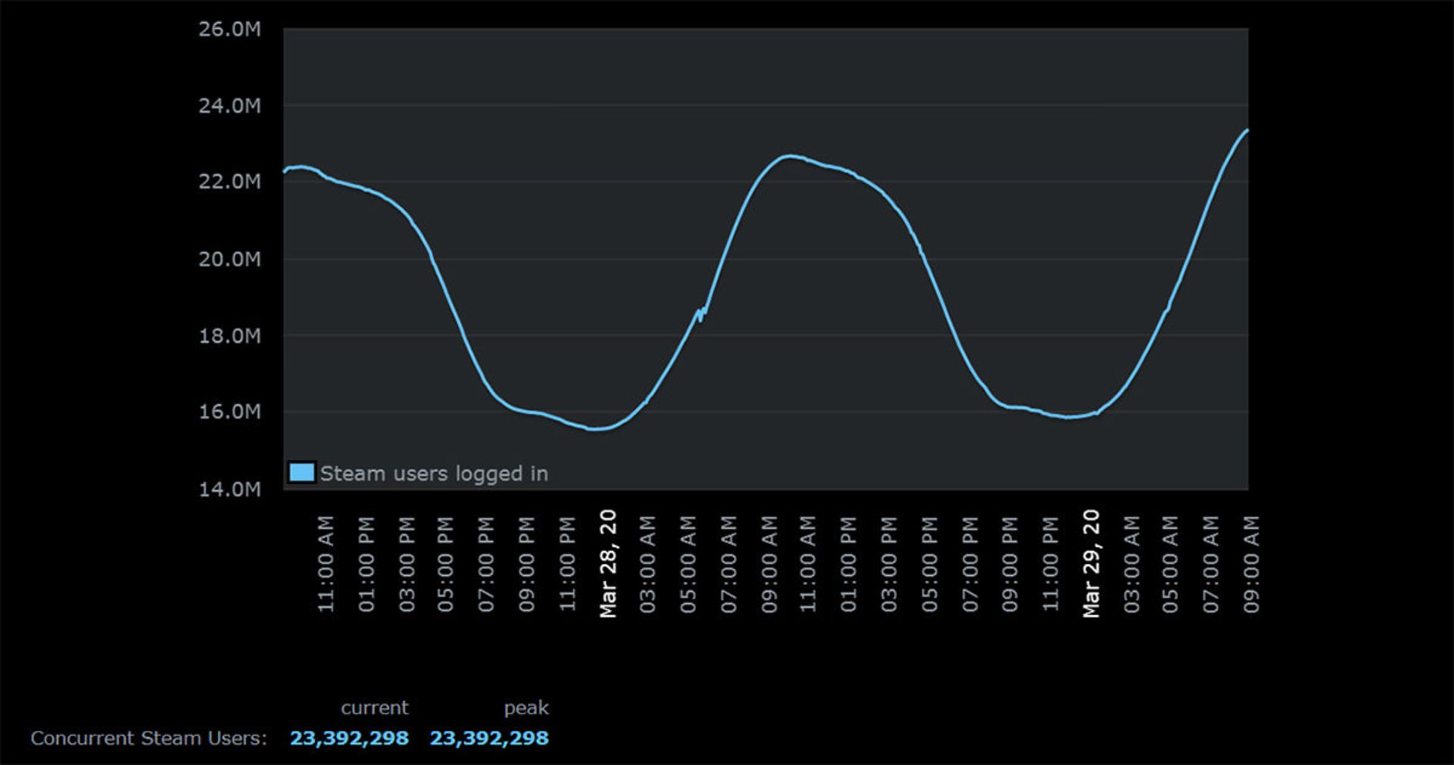This screenshot has width=1454, height=765.
Task: Select the 'Mar 28, 20' date label
Action: click(608, 564)
